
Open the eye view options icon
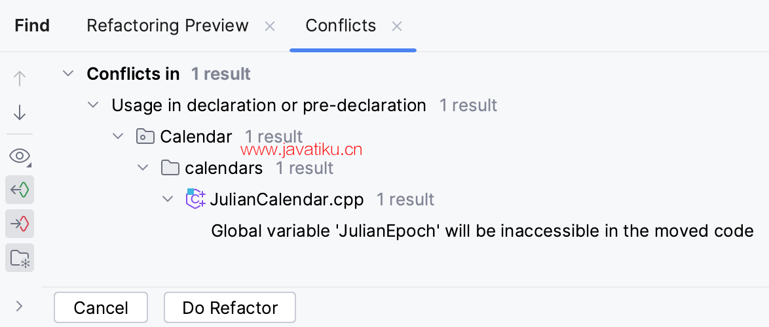(x=20, y=156)
